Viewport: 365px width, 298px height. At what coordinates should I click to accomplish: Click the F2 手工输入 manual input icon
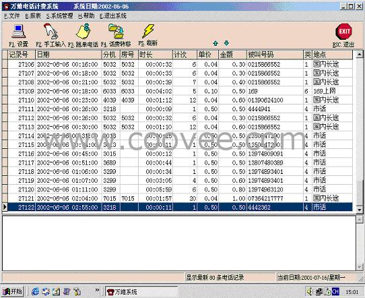click(51, 31)
